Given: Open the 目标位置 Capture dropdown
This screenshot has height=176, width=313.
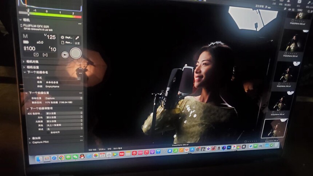Looking at the screenshot, I should tap(63, 98).
